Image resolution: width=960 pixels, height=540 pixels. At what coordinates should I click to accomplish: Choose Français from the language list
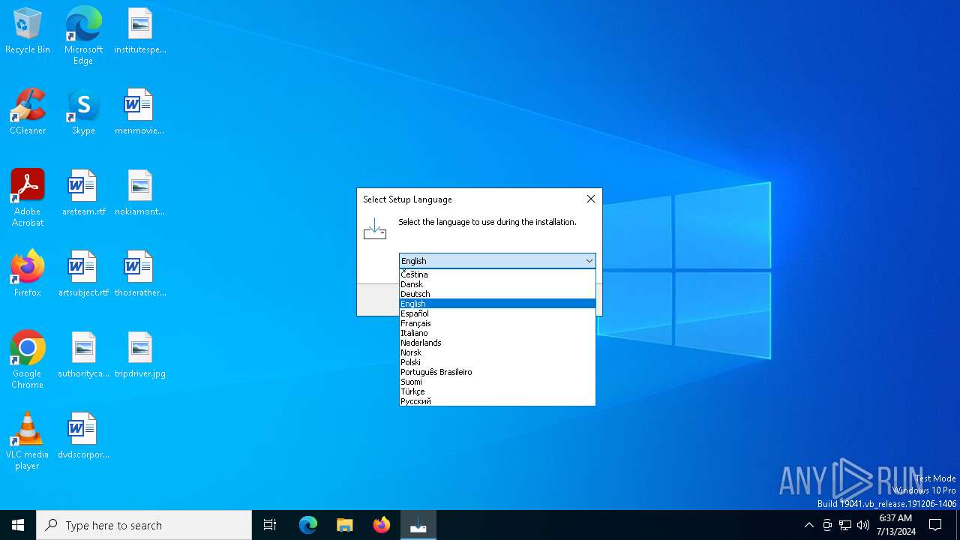497,323
